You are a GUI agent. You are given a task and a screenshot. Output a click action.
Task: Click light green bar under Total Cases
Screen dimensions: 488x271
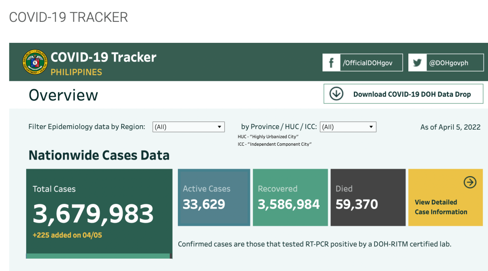(98, 256)
